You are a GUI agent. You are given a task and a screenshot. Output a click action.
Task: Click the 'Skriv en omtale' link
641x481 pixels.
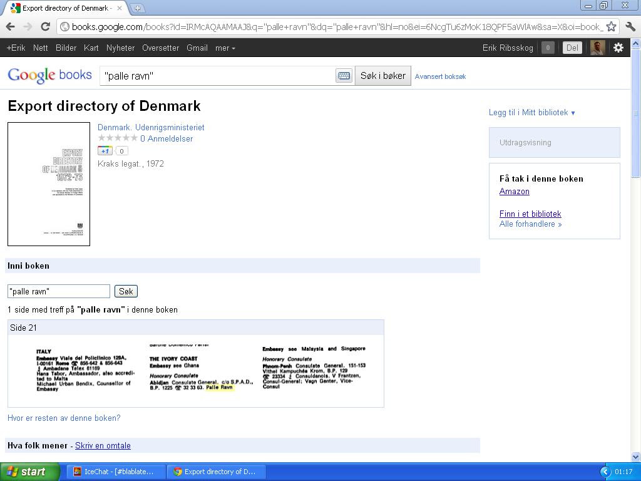click(103, 445)
